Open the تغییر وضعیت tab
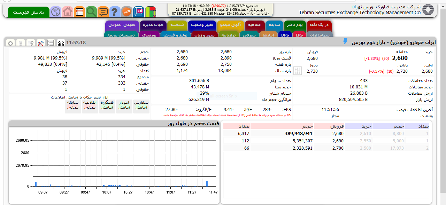This screenshot has width=446, height=205. [202, 25]
